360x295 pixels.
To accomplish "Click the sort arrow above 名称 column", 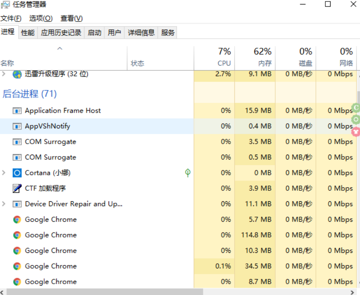I will 60,49.
